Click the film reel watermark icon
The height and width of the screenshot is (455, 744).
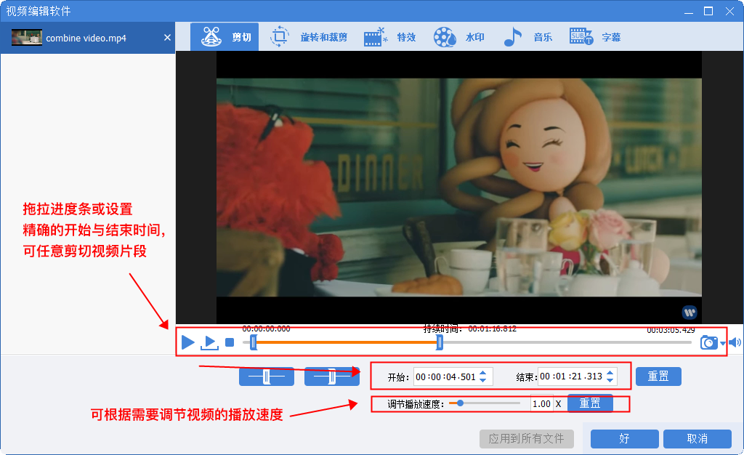click(x=445, y=37)
